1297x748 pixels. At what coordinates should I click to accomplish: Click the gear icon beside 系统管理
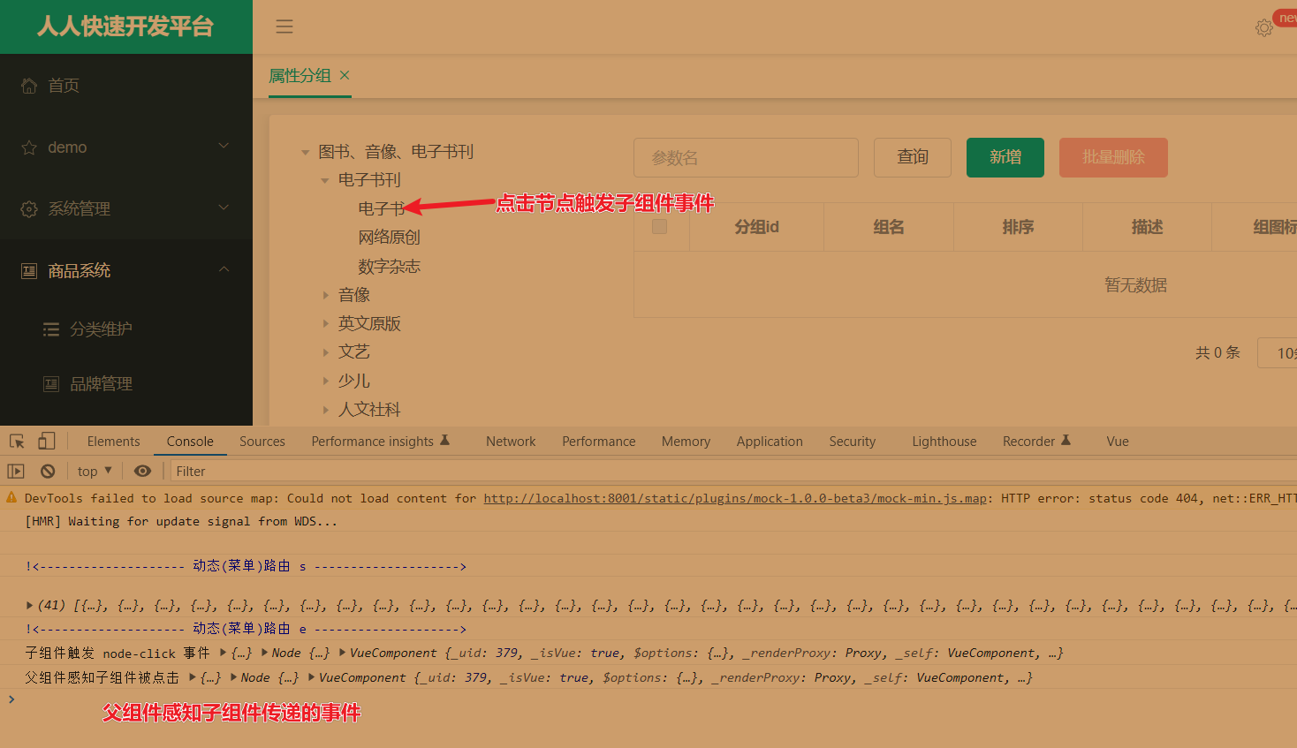[x=29, y=209]
